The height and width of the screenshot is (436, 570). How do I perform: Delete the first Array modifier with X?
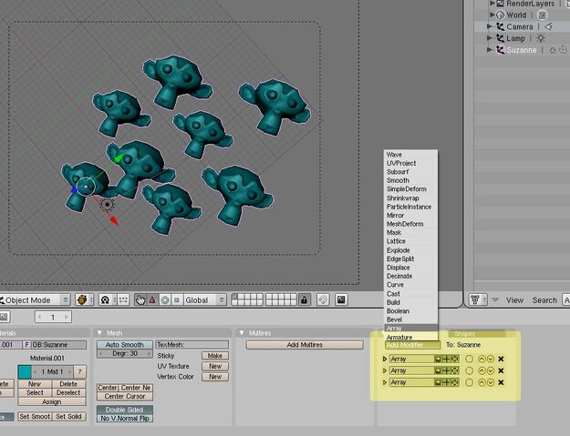click(x=501, y=359)
